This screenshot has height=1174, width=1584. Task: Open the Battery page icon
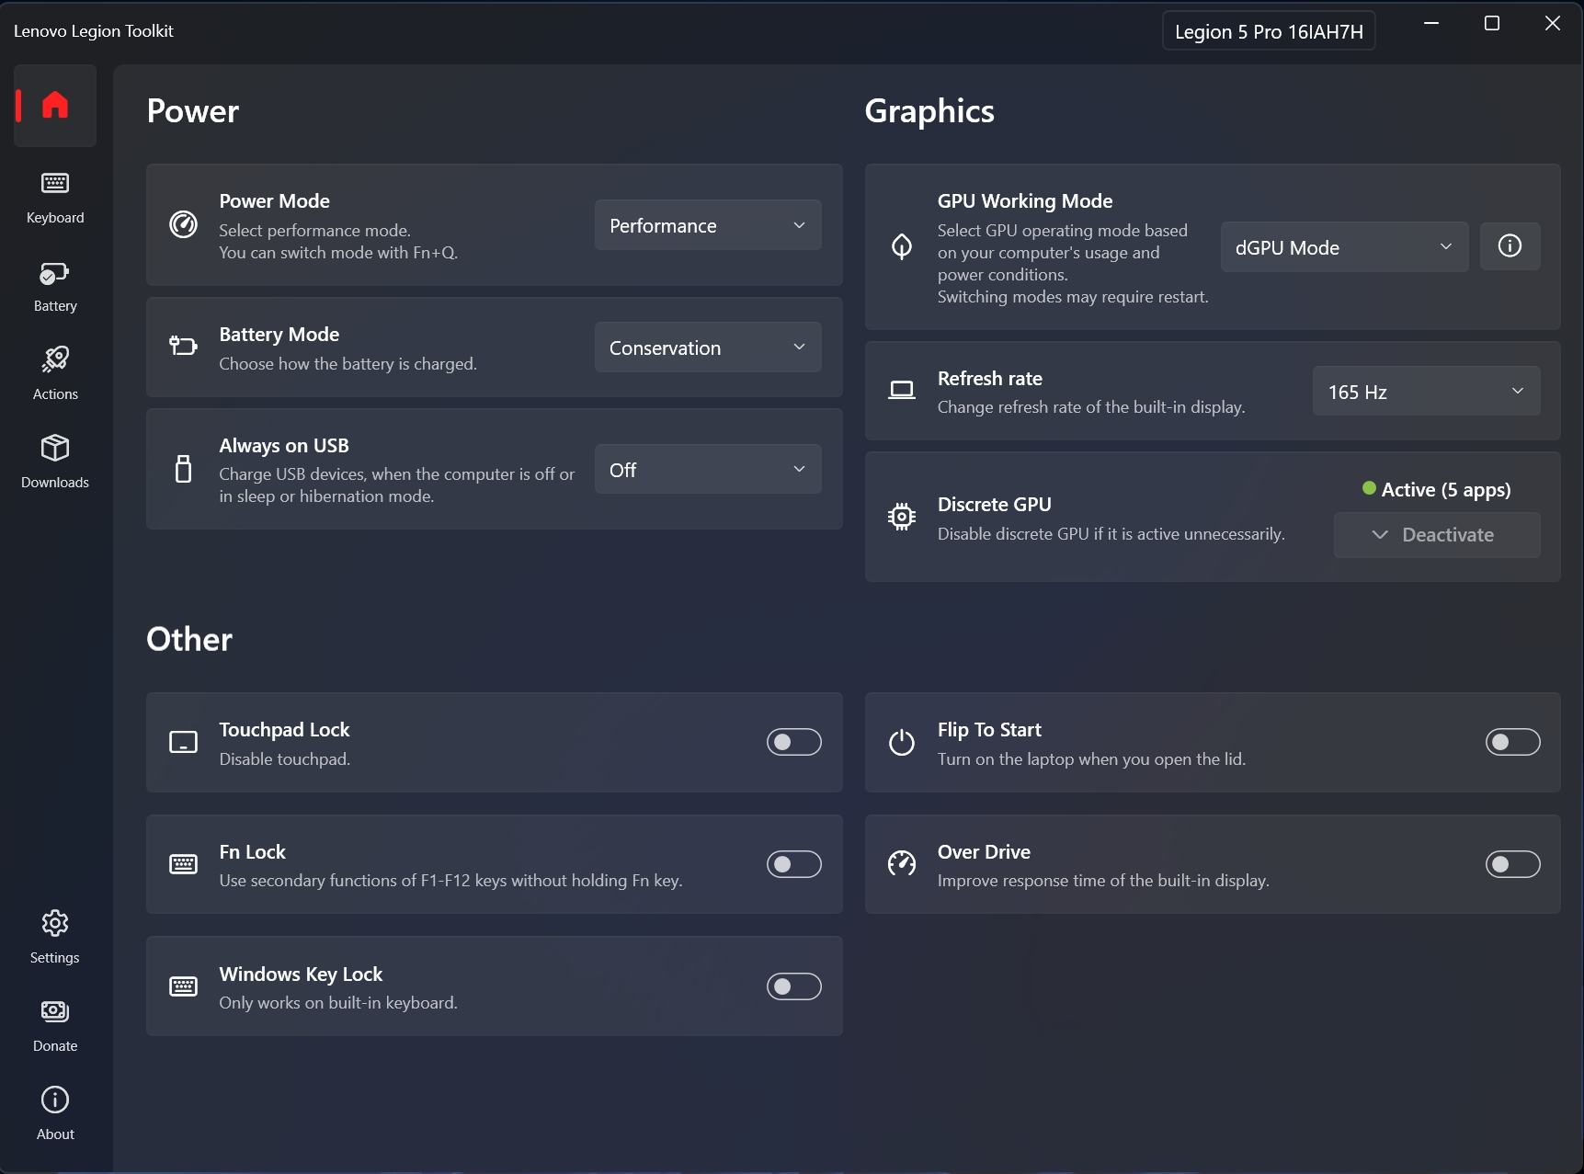coord(55,273)
